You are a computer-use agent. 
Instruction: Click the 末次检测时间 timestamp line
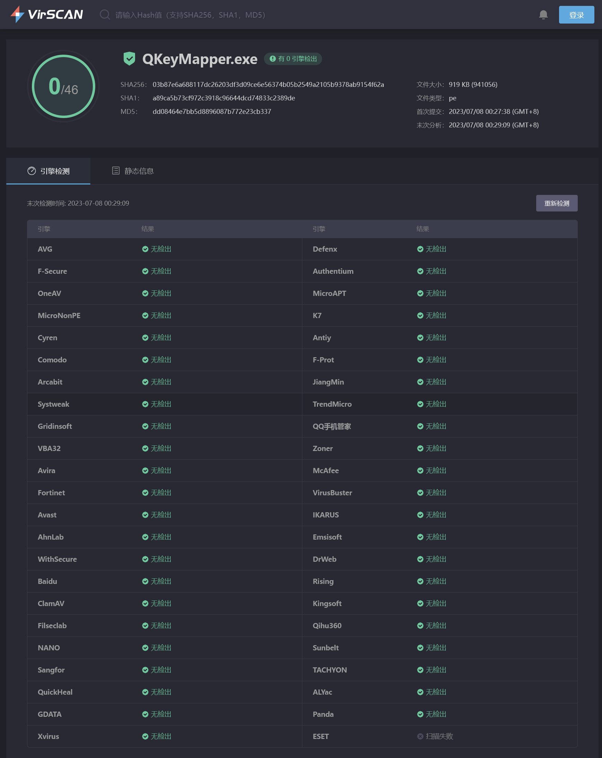[78, 203]
